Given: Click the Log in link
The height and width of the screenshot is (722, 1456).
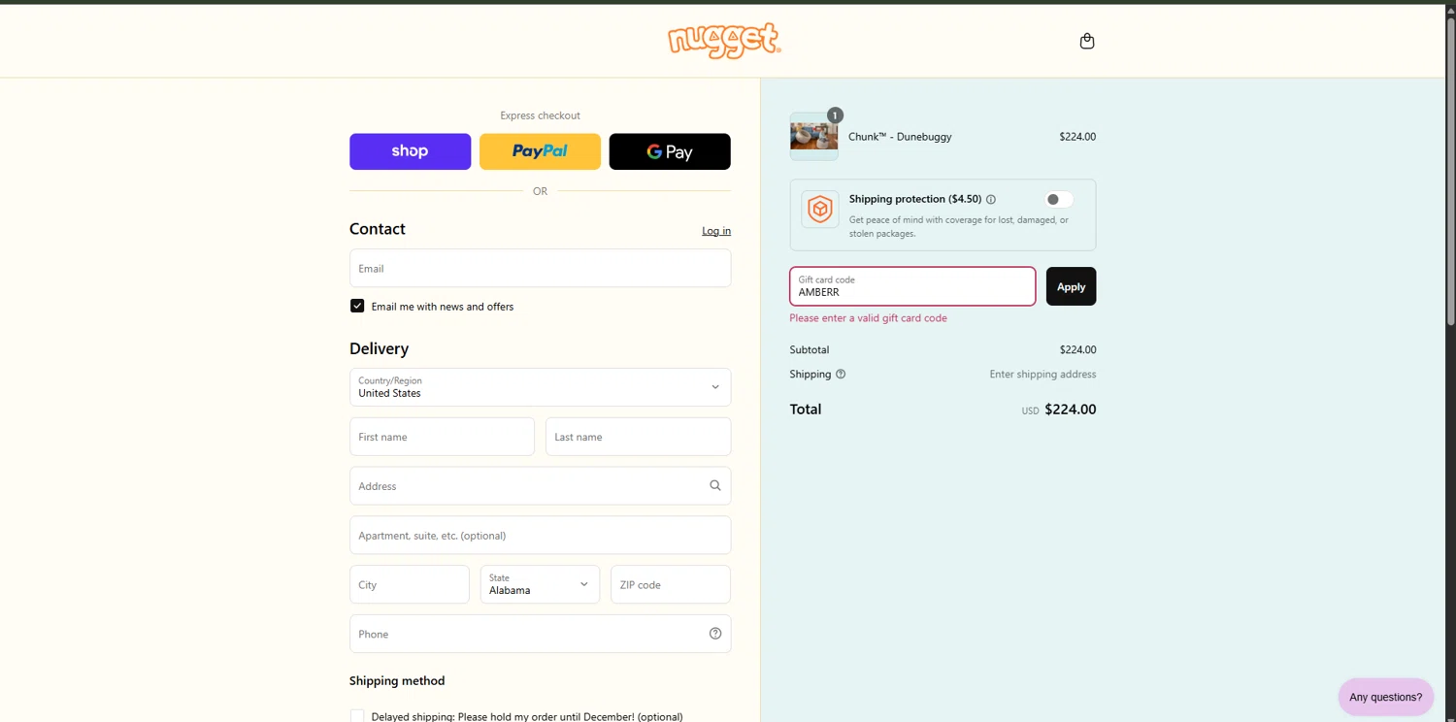Looking at the screenshot, I should tap(716, 231).
